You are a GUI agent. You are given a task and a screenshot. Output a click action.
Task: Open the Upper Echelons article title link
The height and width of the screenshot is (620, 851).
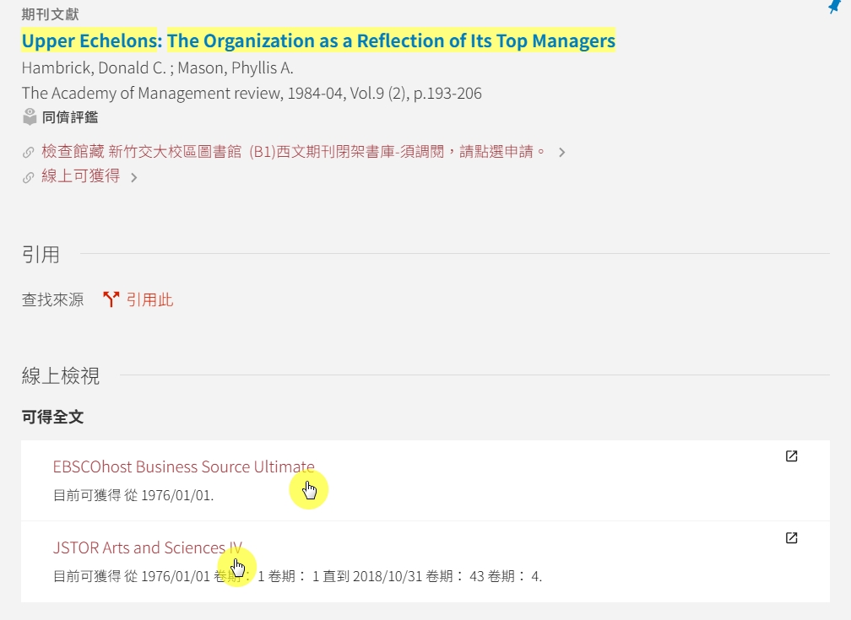(x=318, y=40)
